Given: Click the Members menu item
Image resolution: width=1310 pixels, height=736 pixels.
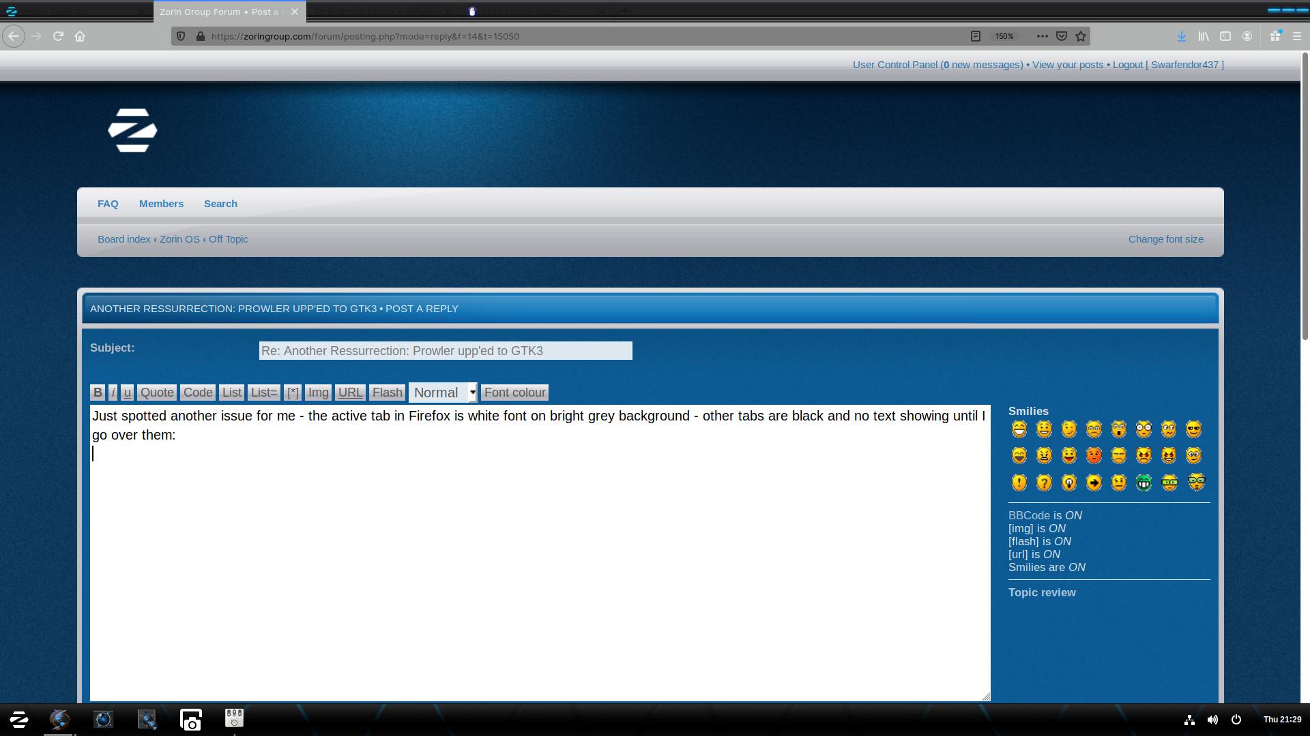Looking at the screenshot, I should [x=160, y=203].
